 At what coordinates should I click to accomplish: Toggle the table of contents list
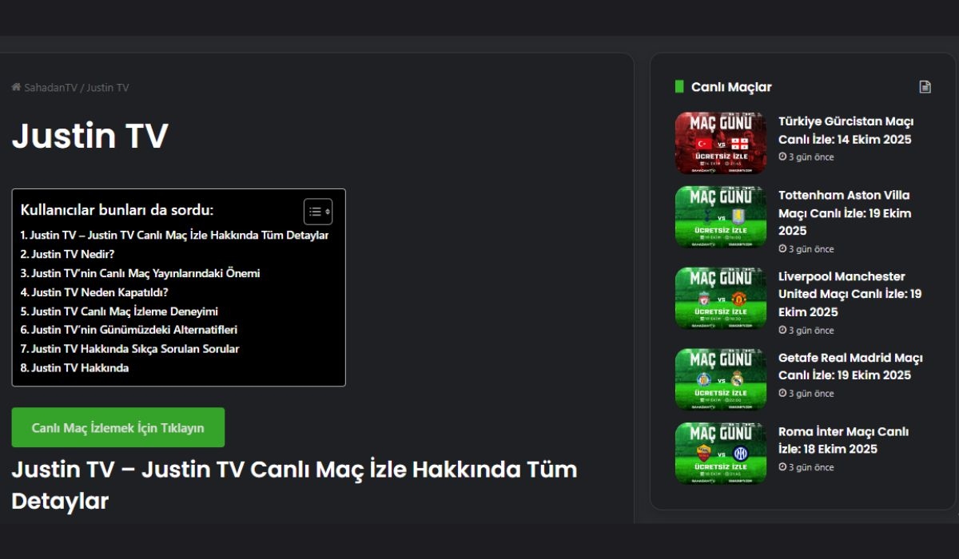[x=317, y=212]
